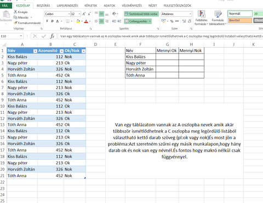Select the Normál cell style

point(240,14)
